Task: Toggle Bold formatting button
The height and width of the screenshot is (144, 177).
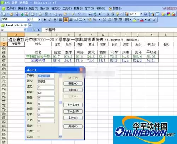Action: [x=45, y=20]
